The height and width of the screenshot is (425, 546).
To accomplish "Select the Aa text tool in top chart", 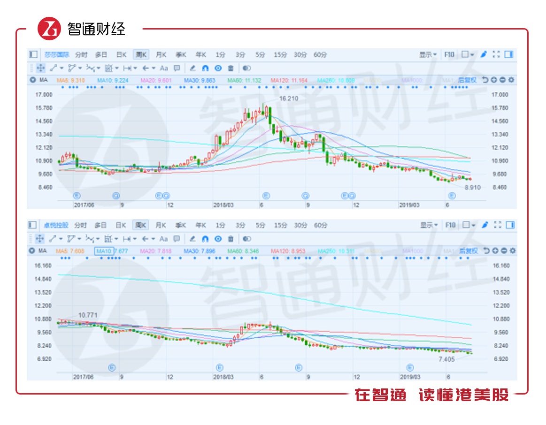I will point(164,68).
